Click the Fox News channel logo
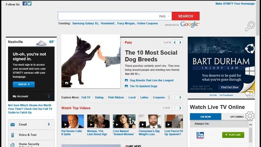The image size is (261, 147). [200, 135]
